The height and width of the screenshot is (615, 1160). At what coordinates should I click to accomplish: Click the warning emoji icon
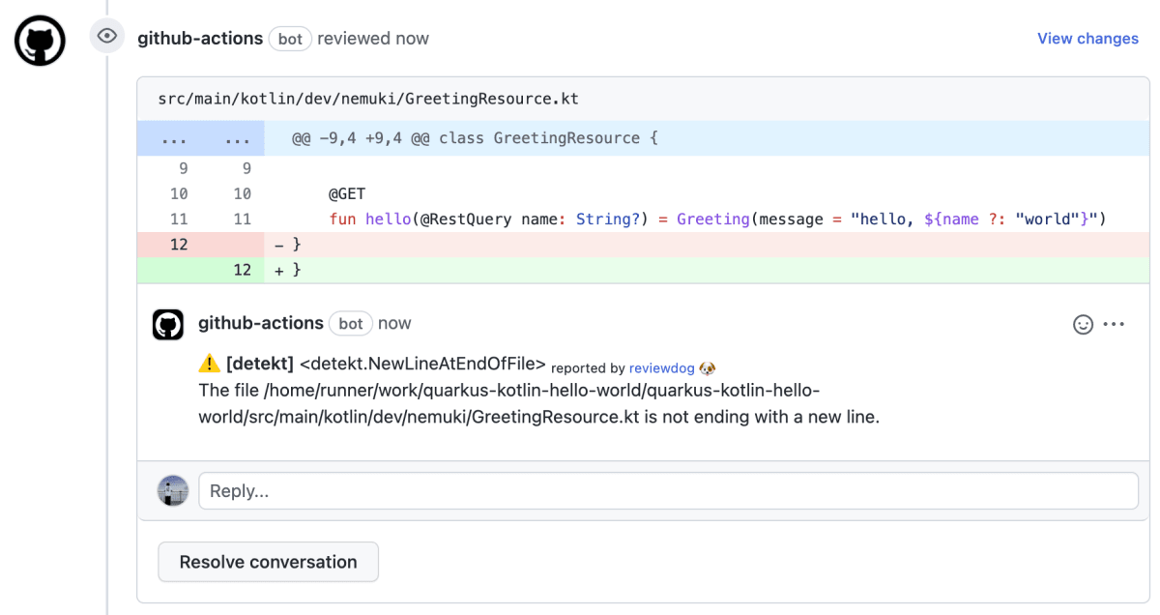[209, 364]
